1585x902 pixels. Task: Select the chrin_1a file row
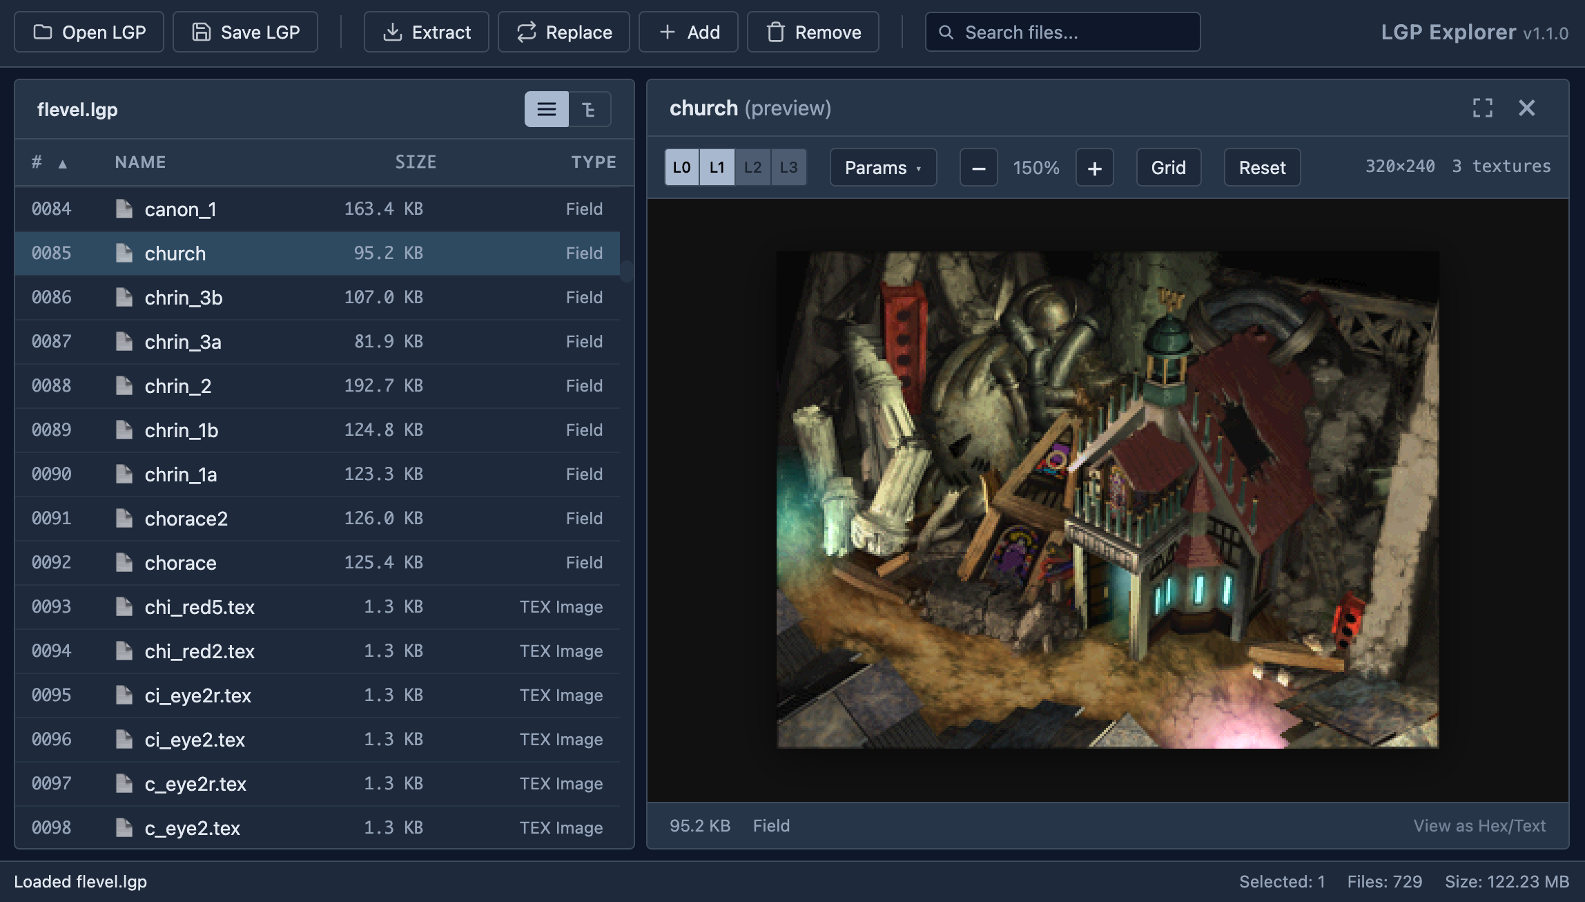pyautogui.click(x=318, y=474)
